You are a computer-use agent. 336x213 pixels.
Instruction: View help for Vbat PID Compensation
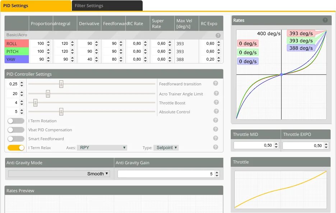[x=216, y=129]
